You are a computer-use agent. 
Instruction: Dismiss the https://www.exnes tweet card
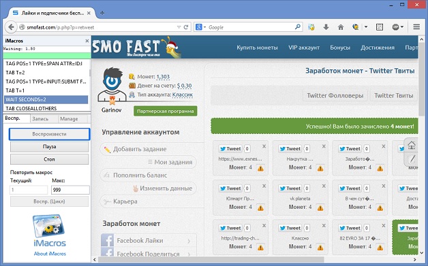(x=264, y=146)
